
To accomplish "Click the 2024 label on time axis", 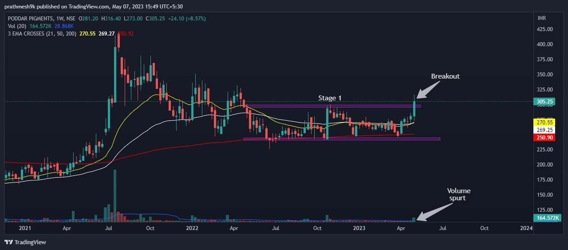I will tap(526, 228).
